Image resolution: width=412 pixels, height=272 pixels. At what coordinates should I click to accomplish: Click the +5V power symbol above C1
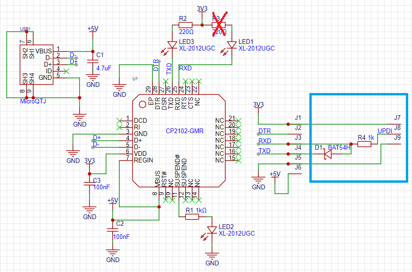coord(93,29)
